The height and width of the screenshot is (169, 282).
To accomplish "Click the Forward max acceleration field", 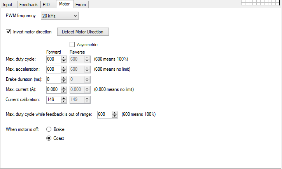I will point(54,69).
